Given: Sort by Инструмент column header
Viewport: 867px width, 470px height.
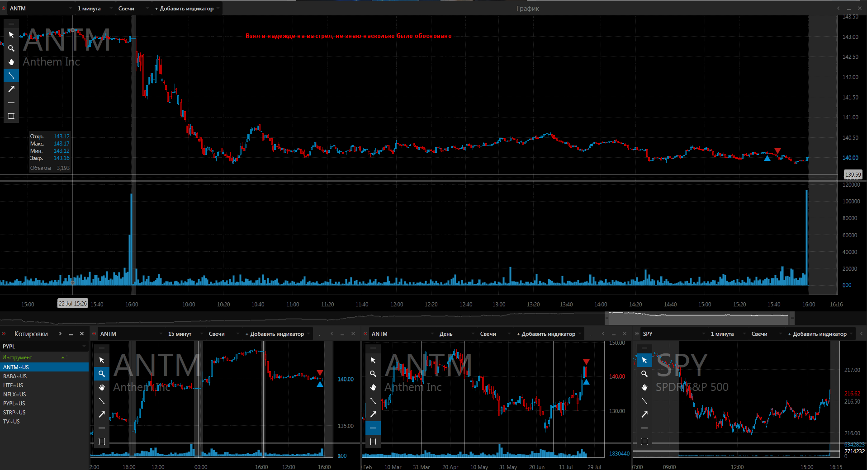Looking at the screenshot, I should click(34, 357).
